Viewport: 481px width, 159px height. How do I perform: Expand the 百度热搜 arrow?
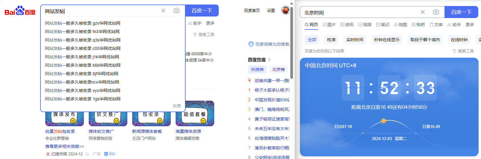(x=269, y=60)
